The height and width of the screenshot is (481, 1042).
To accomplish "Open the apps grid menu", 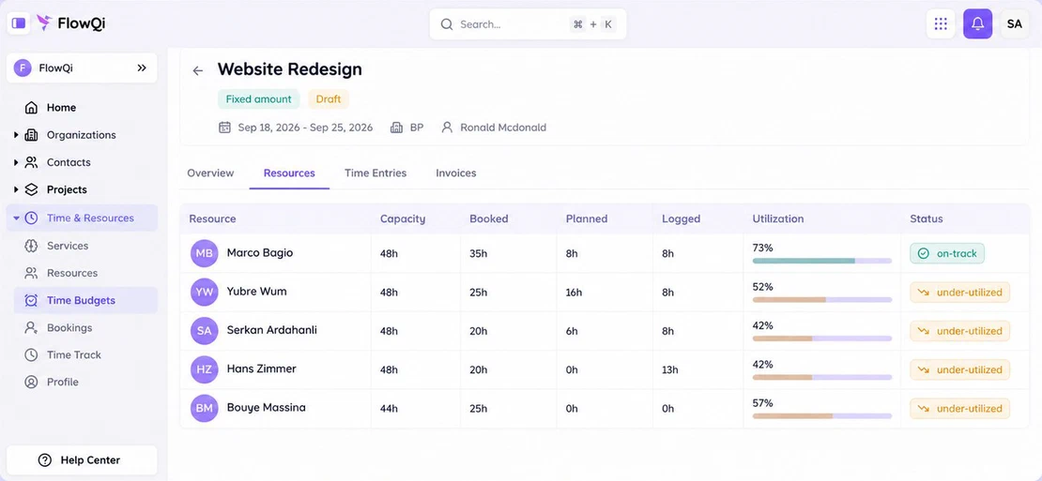I will click(941, 23).
